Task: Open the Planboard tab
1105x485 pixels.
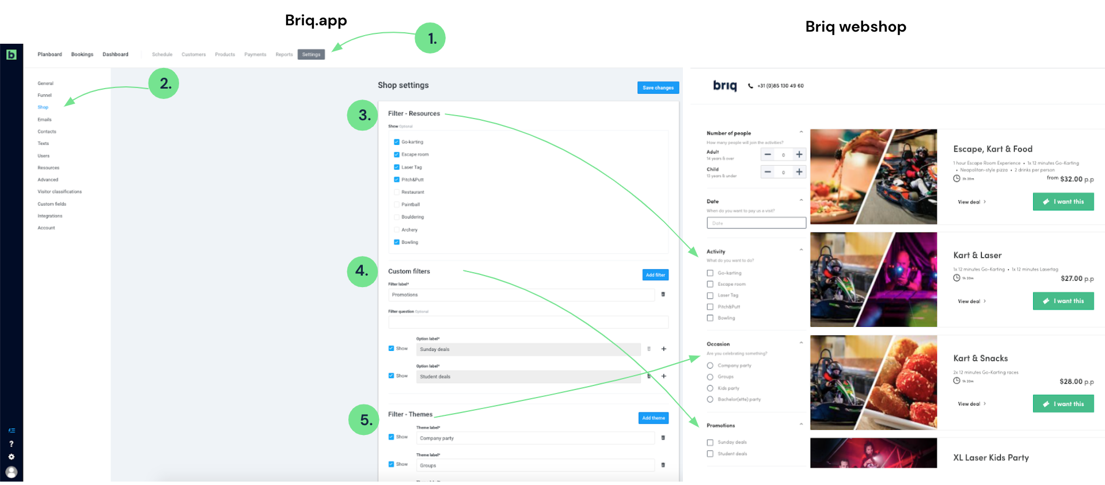Action: click(50, 55)
